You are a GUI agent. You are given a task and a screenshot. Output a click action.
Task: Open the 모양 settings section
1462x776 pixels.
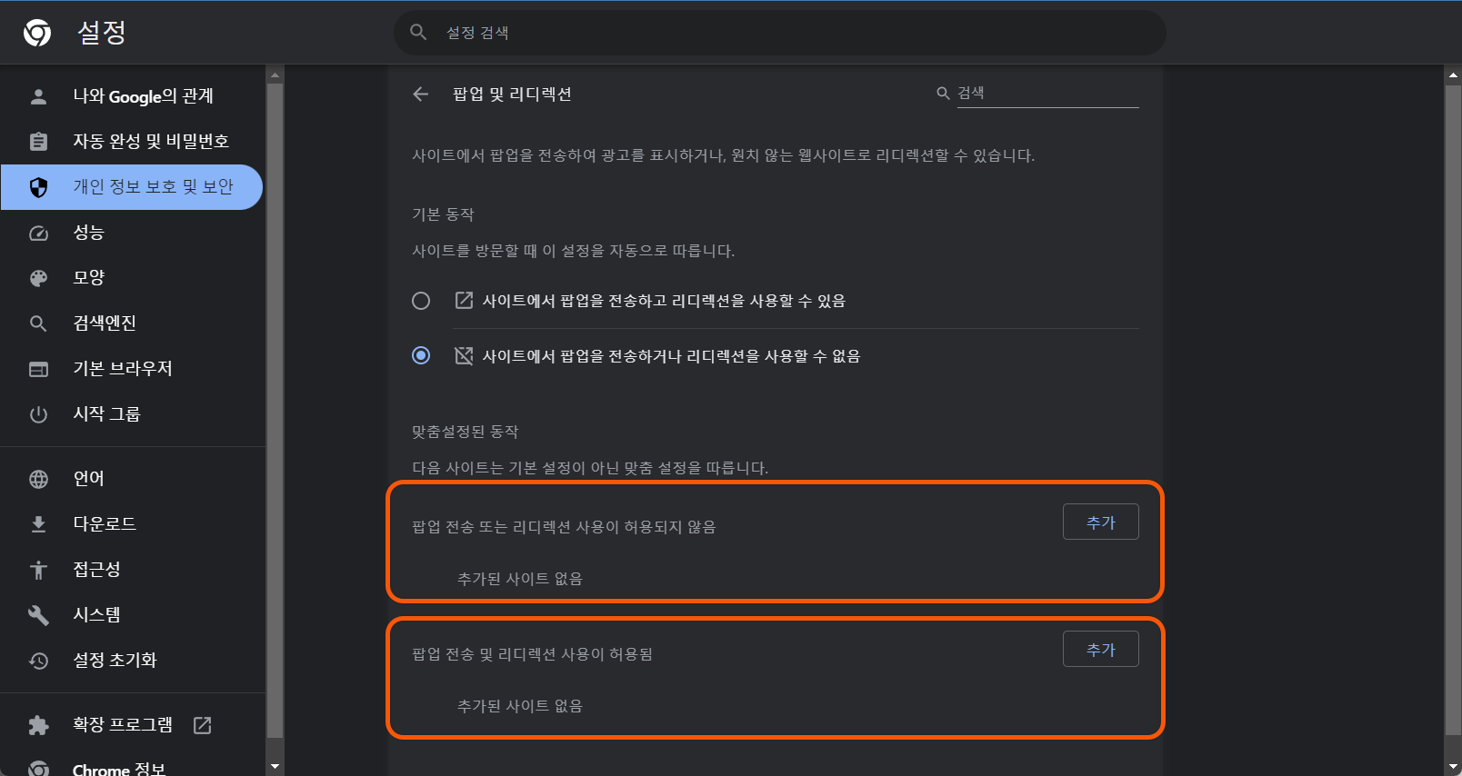point(133,278)
